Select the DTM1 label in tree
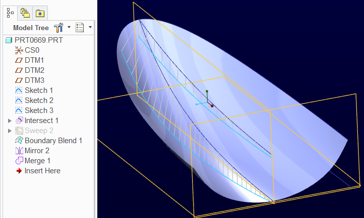The height and width of the screenshot is (218, 364). [x=34, y=60]
